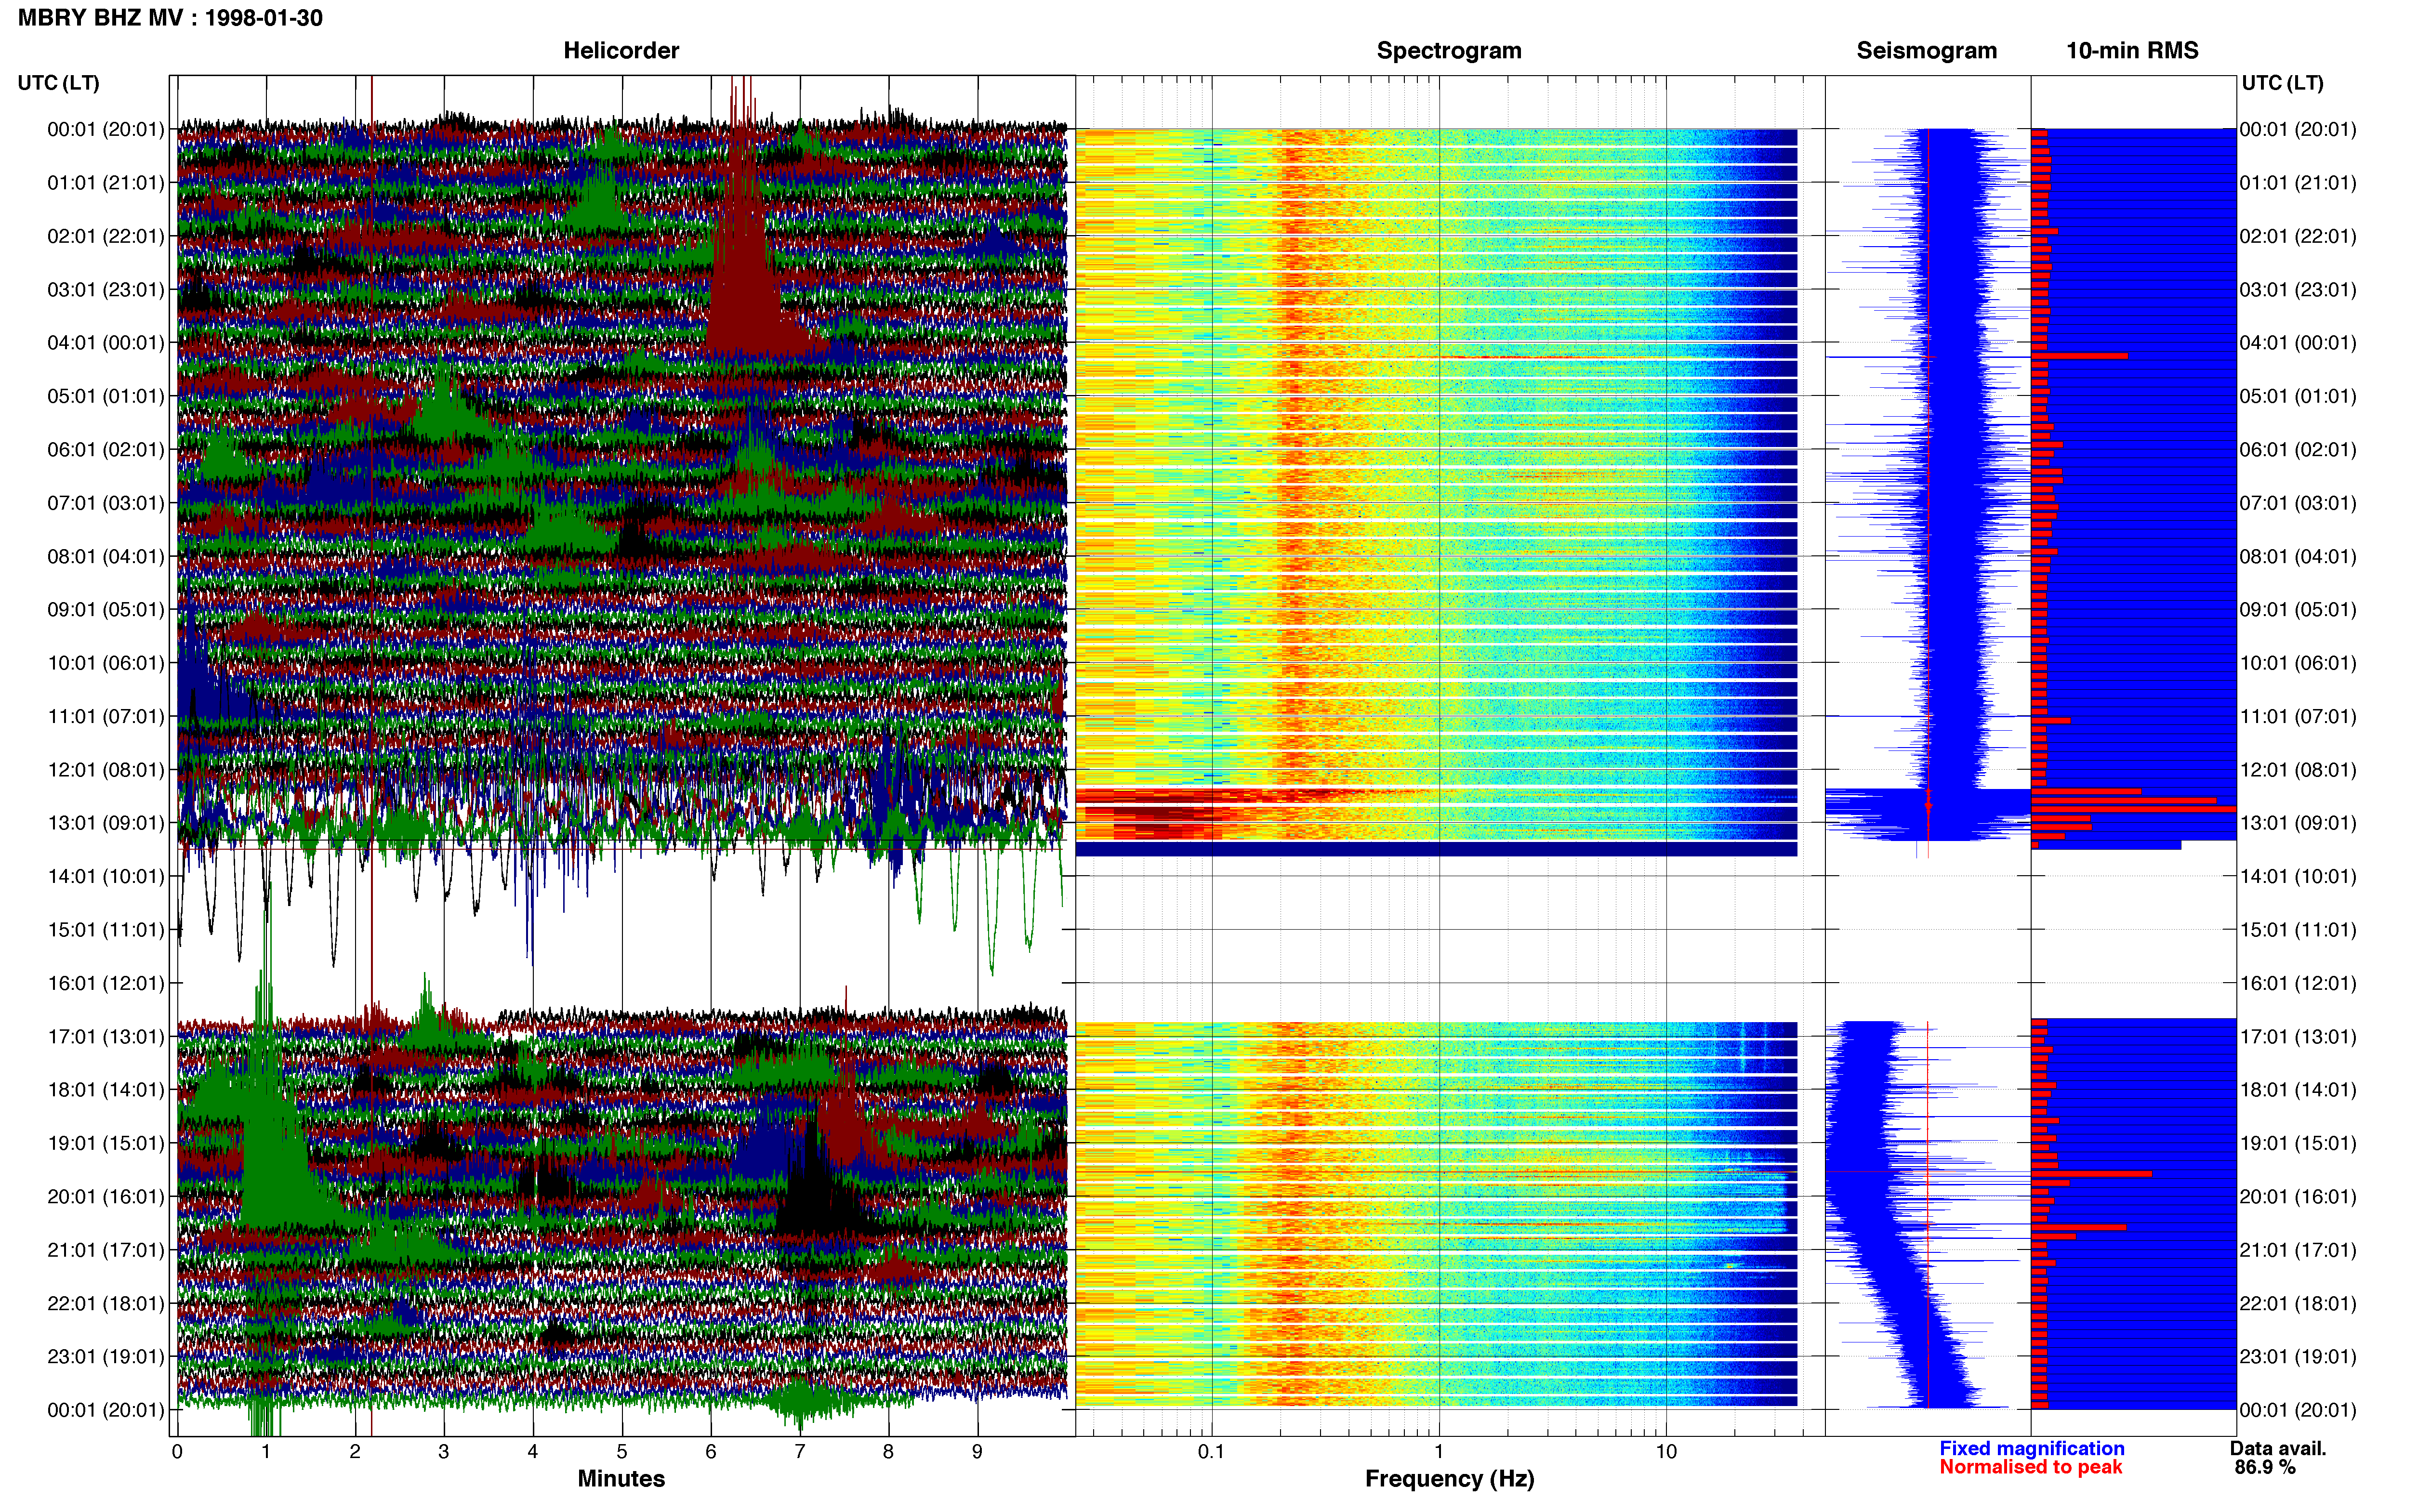Click the left 14:01 (10:01) time label
The image size is (2418, 1512).
coord(106,876)
